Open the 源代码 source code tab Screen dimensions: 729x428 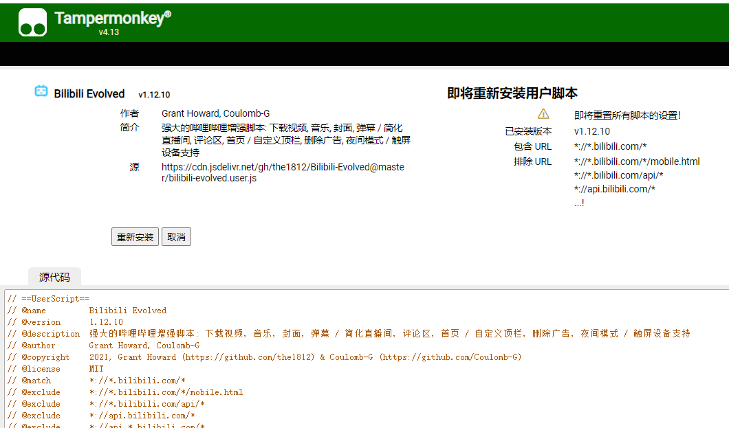54,277
